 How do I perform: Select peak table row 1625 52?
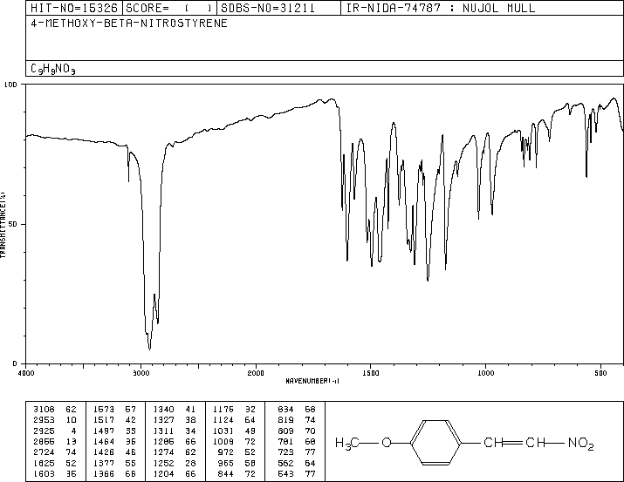[55, 463]
